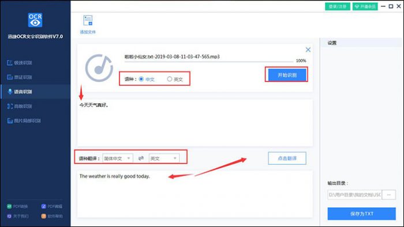Screen dimensions: 404x227
Task: Click the add file document icon
Action: (x=88, y=21)
